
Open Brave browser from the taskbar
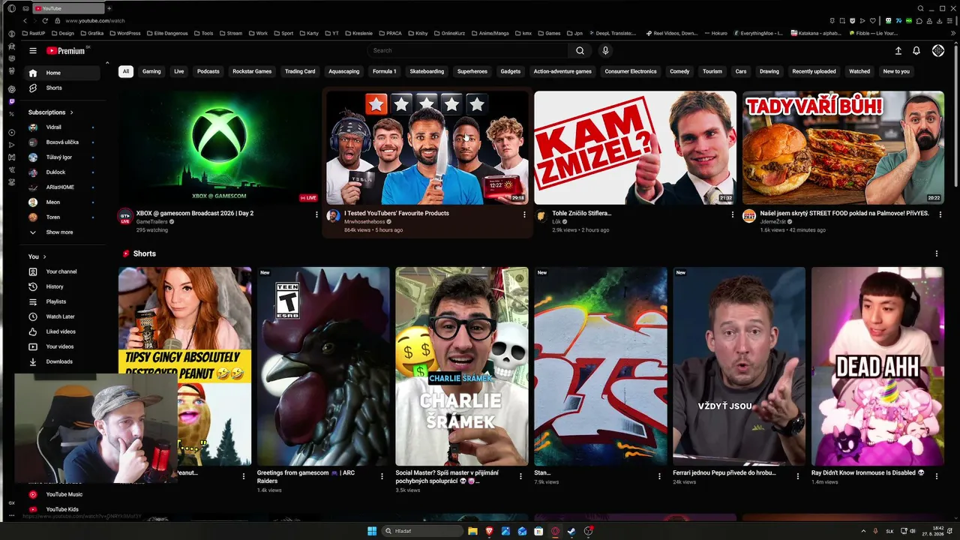point(489,531)
